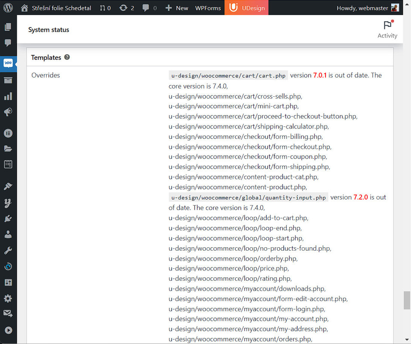Open Analytics bar chart icon
This screenshot has width=411, height=344.
pyautogui.click(x=8, y=96)
